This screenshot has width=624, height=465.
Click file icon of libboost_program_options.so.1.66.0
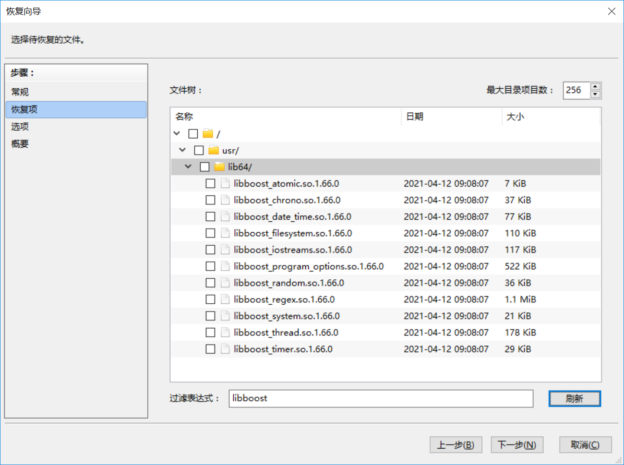tap(225, 266)
